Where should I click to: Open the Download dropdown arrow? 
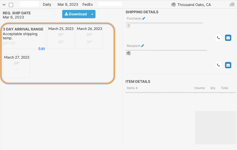pyautogui.click(x=92, y=14)
